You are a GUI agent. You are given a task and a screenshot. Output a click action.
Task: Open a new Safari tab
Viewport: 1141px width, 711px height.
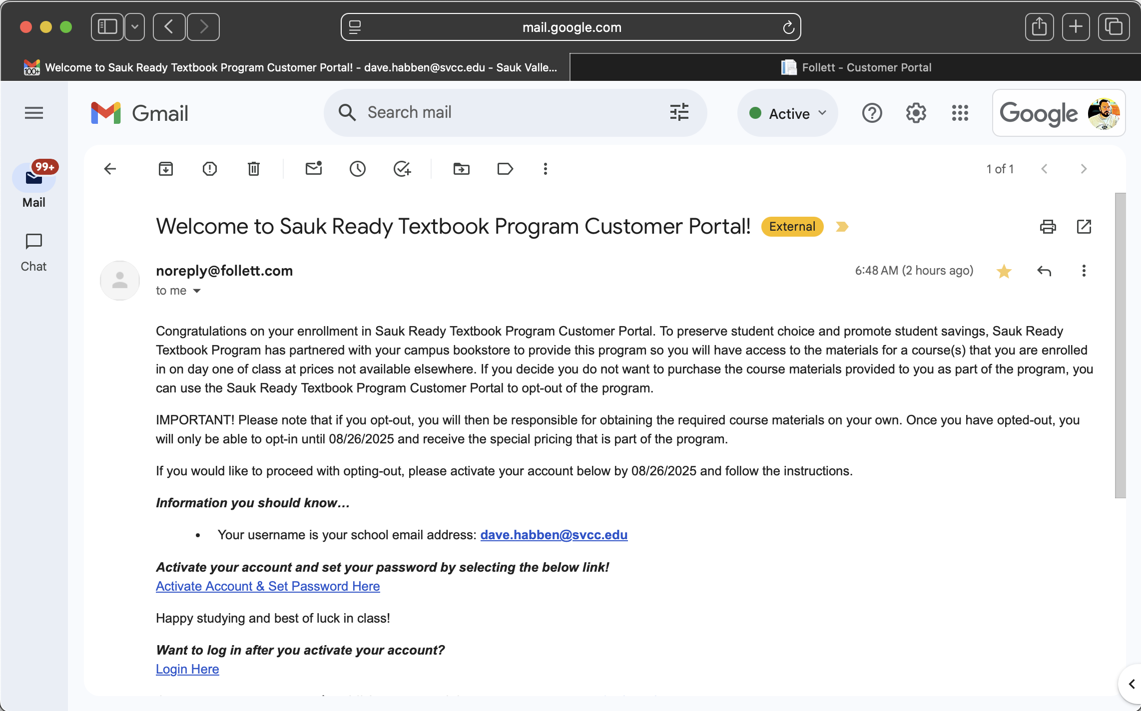1076,27
